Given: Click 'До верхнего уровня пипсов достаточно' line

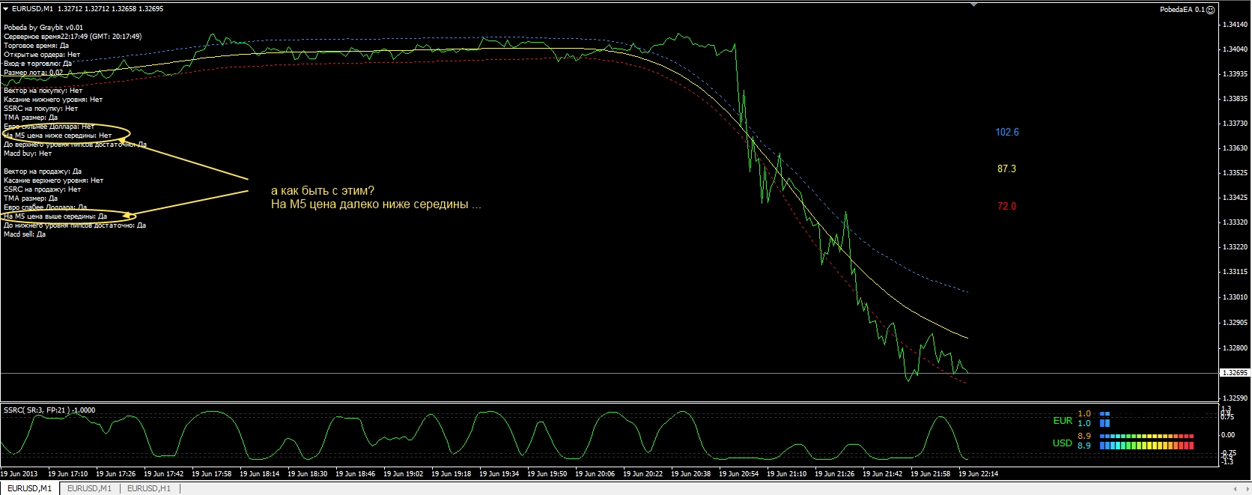Looking at the screenshot, I should coord(75,145).
